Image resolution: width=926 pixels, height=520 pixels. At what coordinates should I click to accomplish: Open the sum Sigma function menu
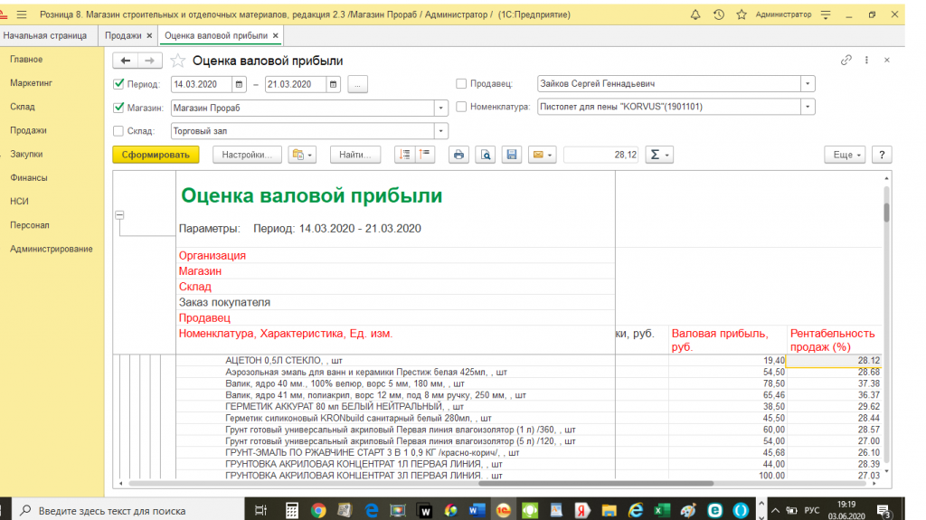pos(659,155)
